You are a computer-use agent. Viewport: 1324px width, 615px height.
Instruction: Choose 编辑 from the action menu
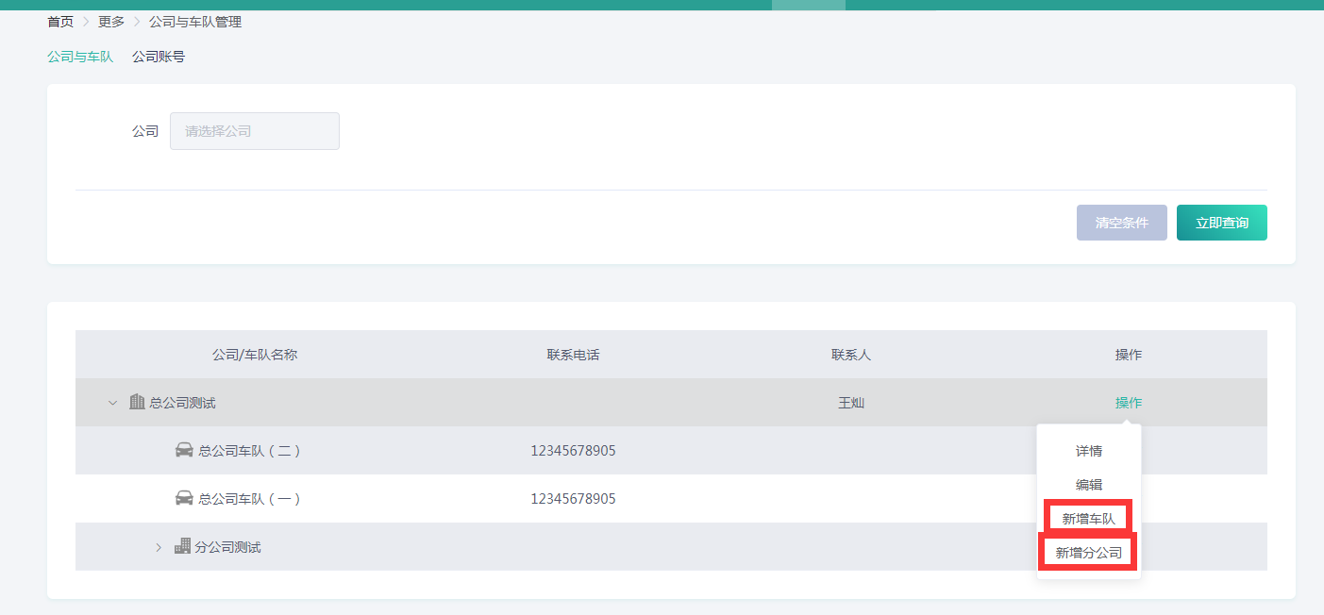point(1088,485)
